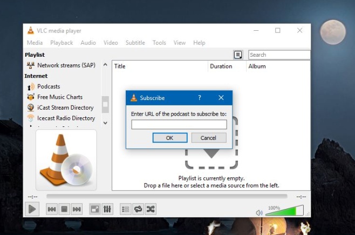Click the podcast URL input field
Viewport: 355px width, 235px height.
(x=179, y=124)
